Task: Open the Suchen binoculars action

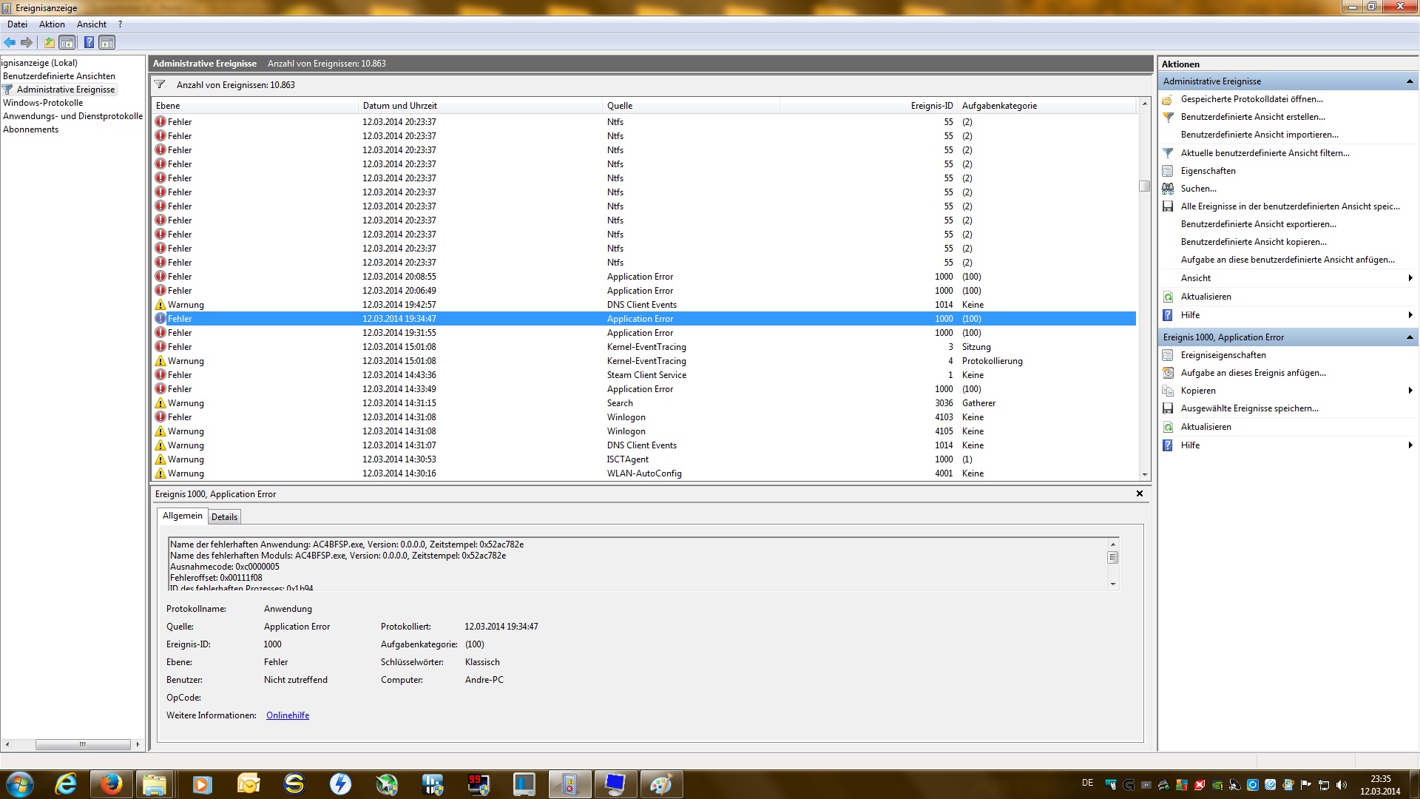Action: click(x=1198, y=189)
